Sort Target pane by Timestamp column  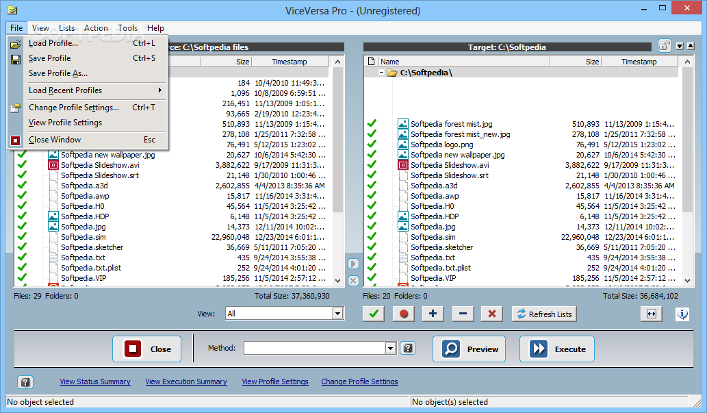(x=639, y=62)
